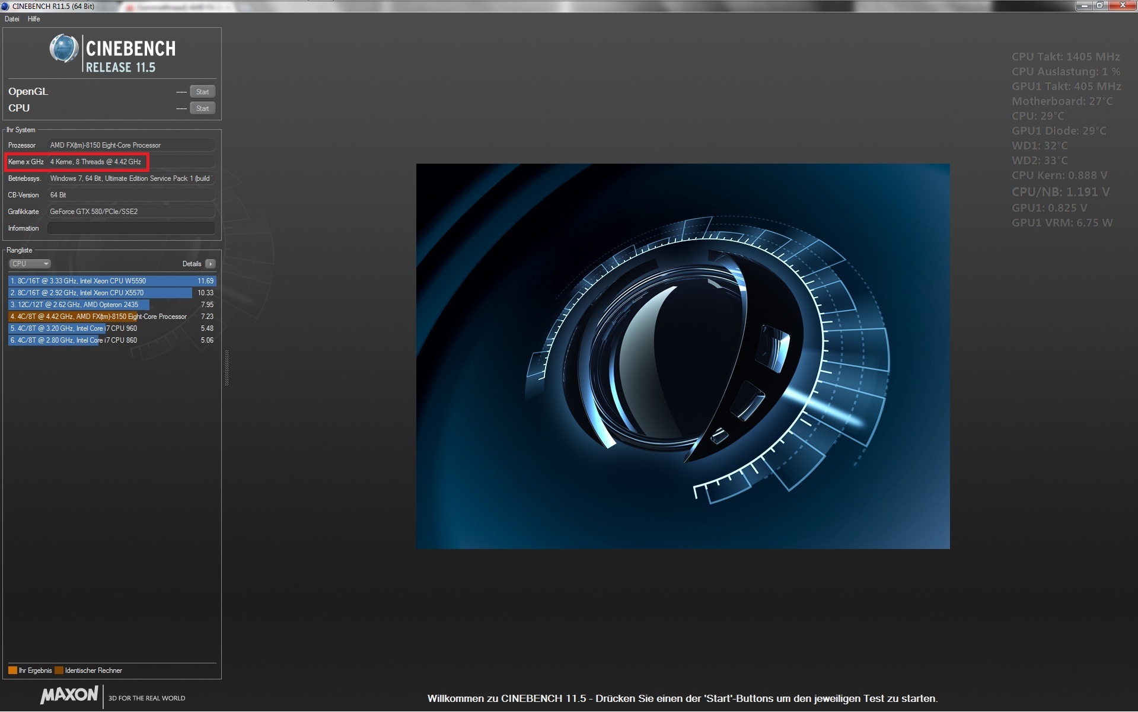Viewport: 1138px width, 712px height.
Task: Select the Intel Core i7 CPU 960 ranking row
Action: click(x=112, y=328)
